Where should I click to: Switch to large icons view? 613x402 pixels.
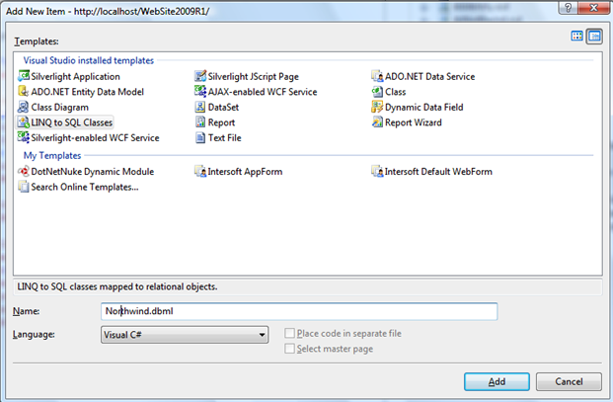pyautogui.click(x=577, y=37)
